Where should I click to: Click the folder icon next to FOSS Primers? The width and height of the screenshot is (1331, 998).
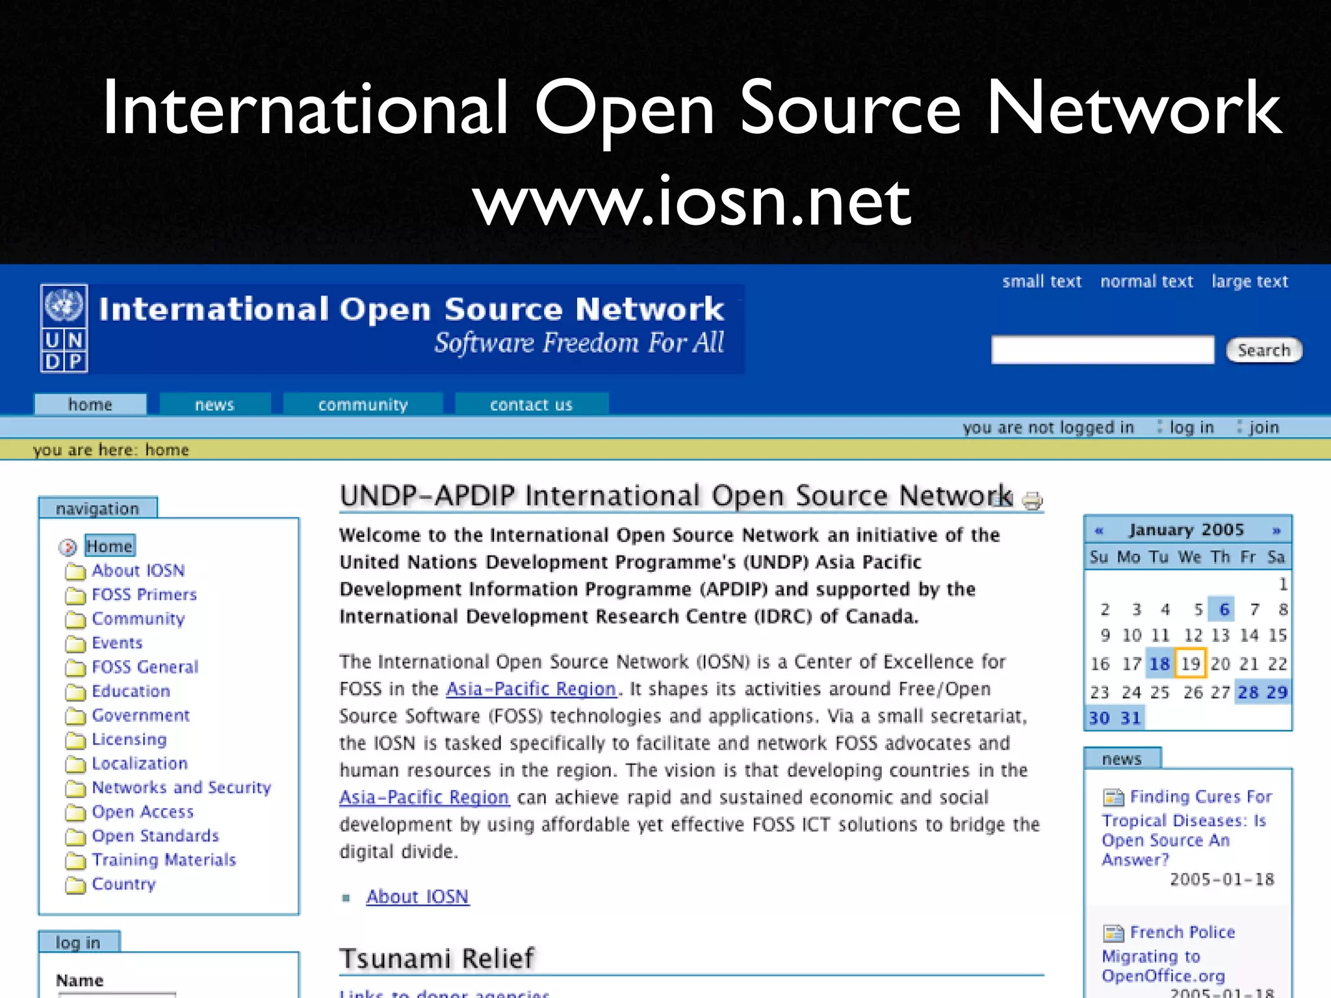(x=75, y=595)
